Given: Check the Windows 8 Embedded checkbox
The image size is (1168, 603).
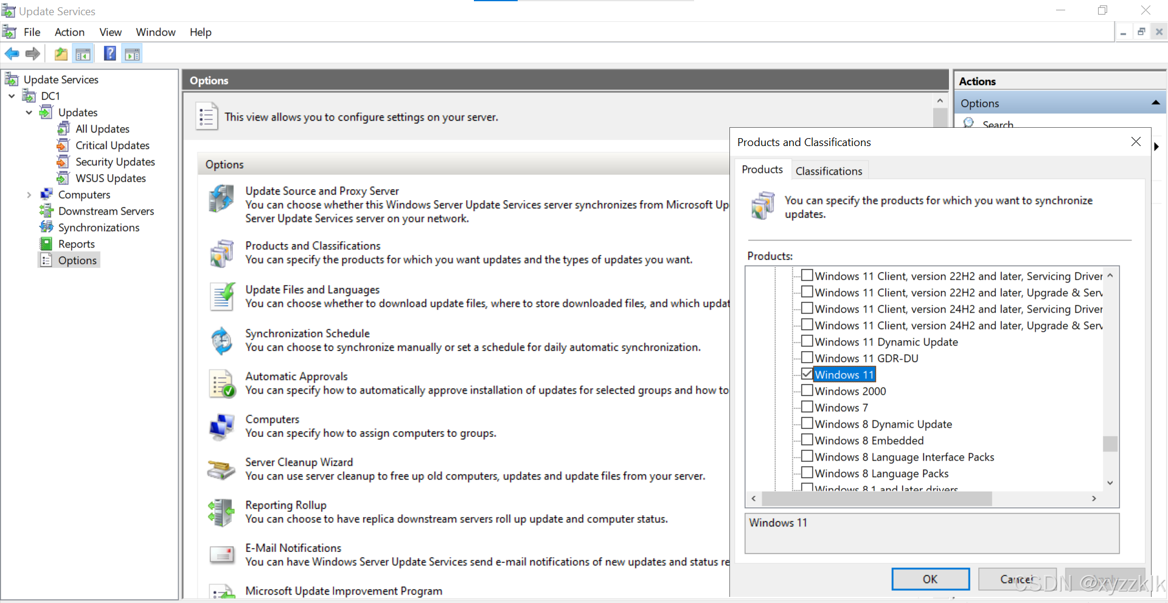Looking at the screenshot, I should (x=807, y=439).
